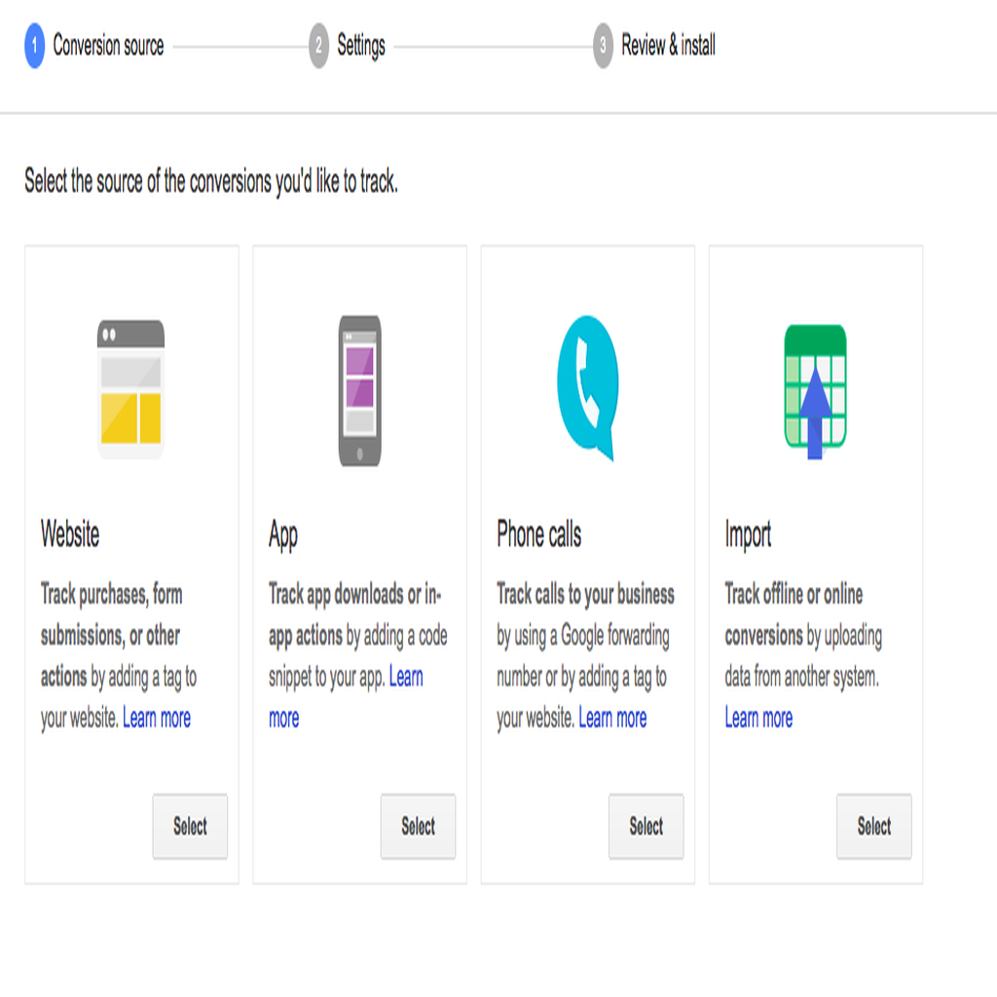
Task: Open Learn more link for Website tracking
Action: click(157, 718)
